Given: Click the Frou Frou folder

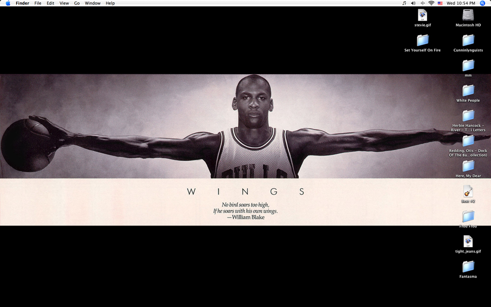Looking at the screenshot, I should click(468, 216).
